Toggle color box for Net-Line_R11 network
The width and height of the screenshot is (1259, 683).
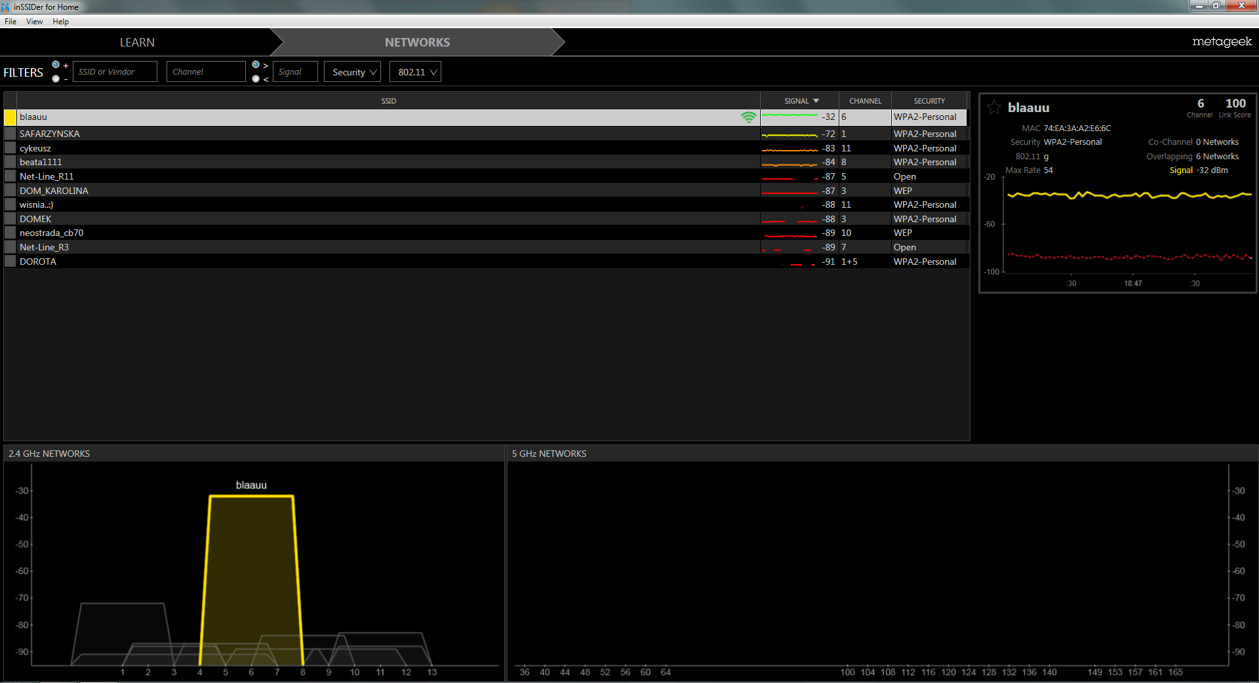[x=10, y=176]
